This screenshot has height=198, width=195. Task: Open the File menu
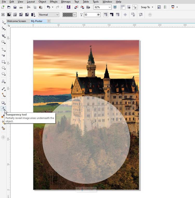pos(4,2)
